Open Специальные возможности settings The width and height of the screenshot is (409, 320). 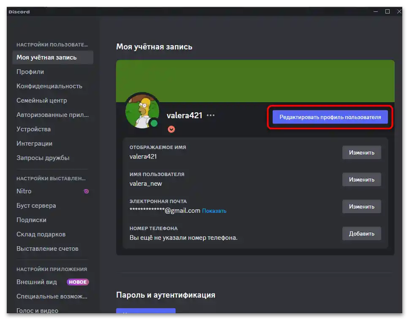[53, 296]
